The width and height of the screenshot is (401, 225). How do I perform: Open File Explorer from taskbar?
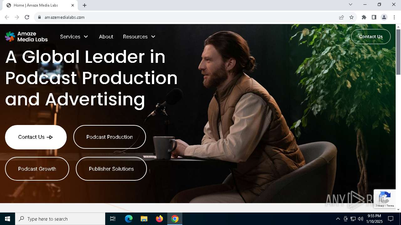pos(144,219)
